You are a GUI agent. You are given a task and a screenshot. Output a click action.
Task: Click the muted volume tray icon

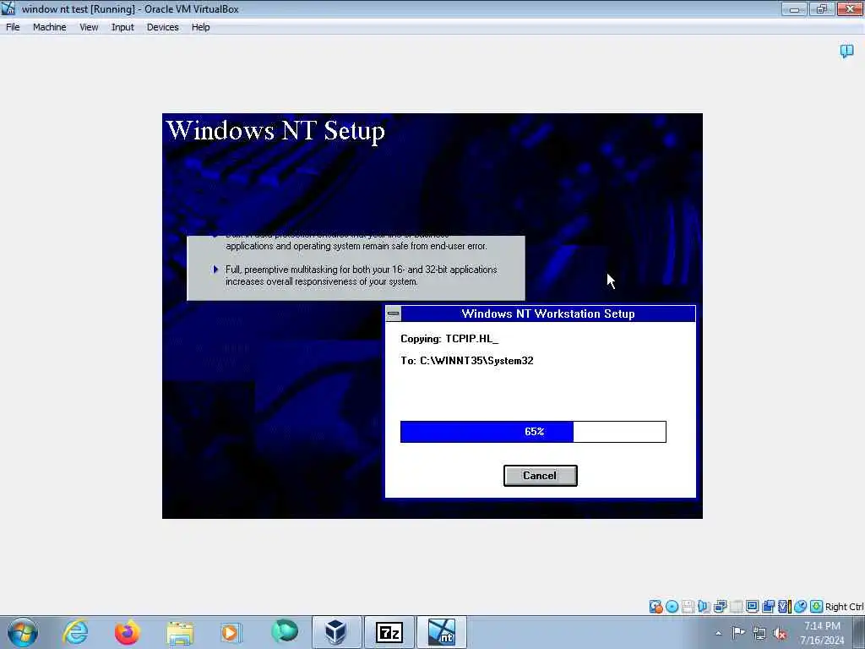pyautogui.click(x=780, y=634)
